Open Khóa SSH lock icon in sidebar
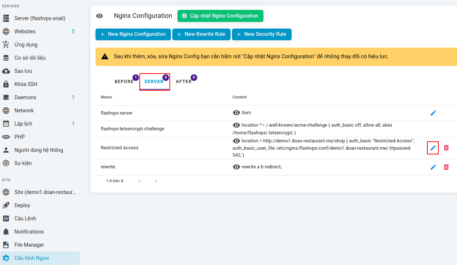 click(x=6, y=84)
